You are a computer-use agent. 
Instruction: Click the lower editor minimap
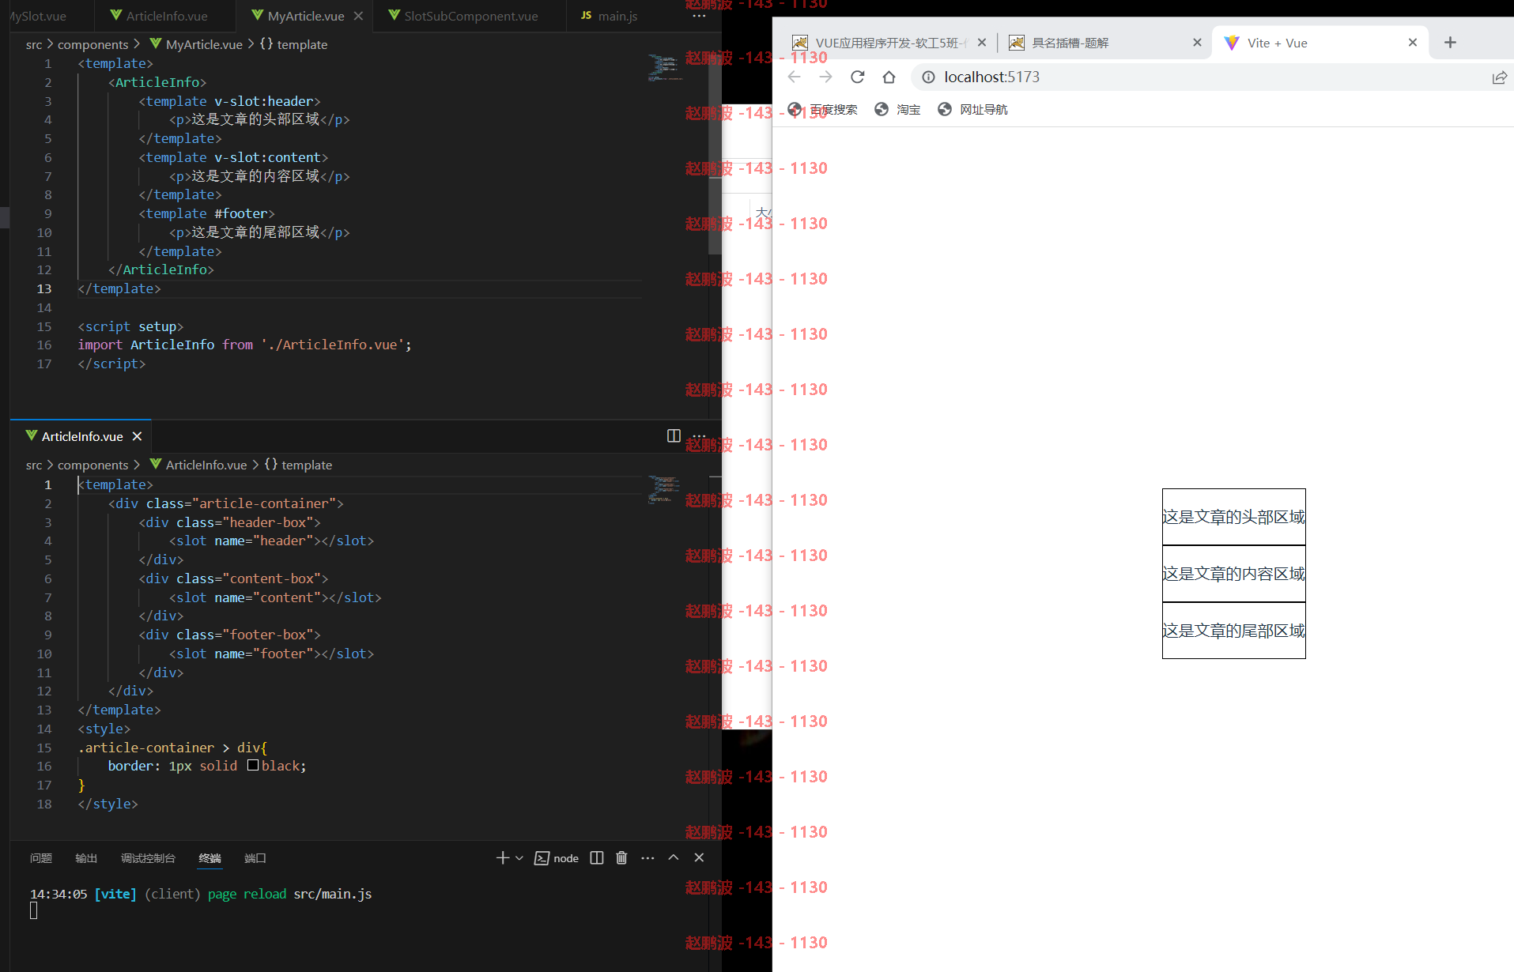(x=665, y=489)
